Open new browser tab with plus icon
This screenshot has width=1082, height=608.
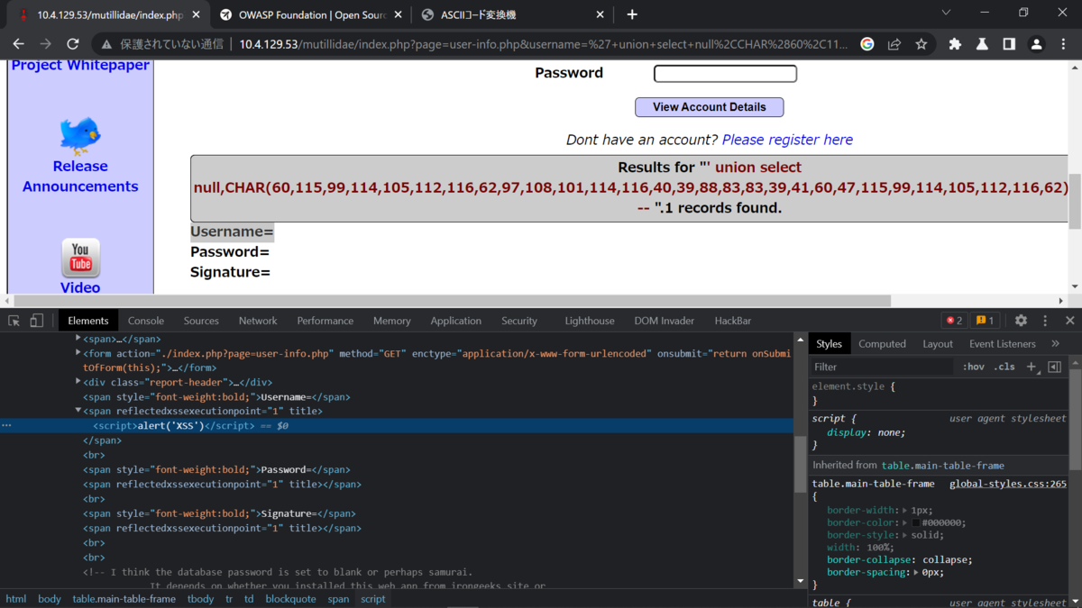[632, 14]
